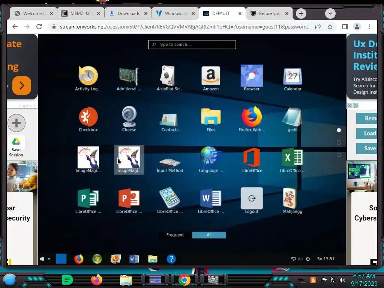Open the Files app in grid
Image resolution: width=384 pixels, height=288 pixels.
coord(211,119)
